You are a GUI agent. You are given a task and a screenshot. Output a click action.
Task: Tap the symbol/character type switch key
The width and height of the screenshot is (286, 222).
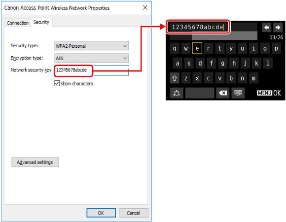(x=177, y=93)
